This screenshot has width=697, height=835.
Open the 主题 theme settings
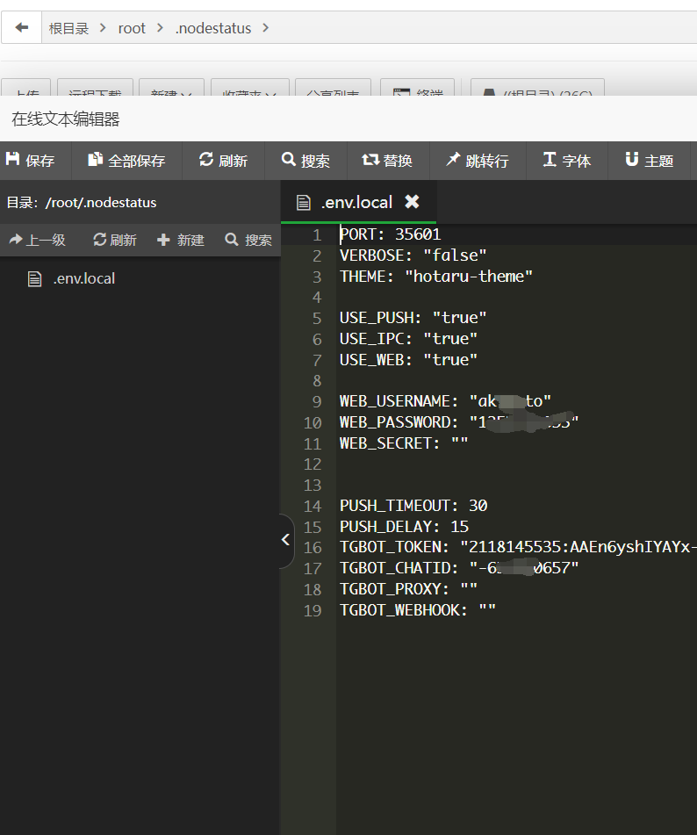click(649, 161)
